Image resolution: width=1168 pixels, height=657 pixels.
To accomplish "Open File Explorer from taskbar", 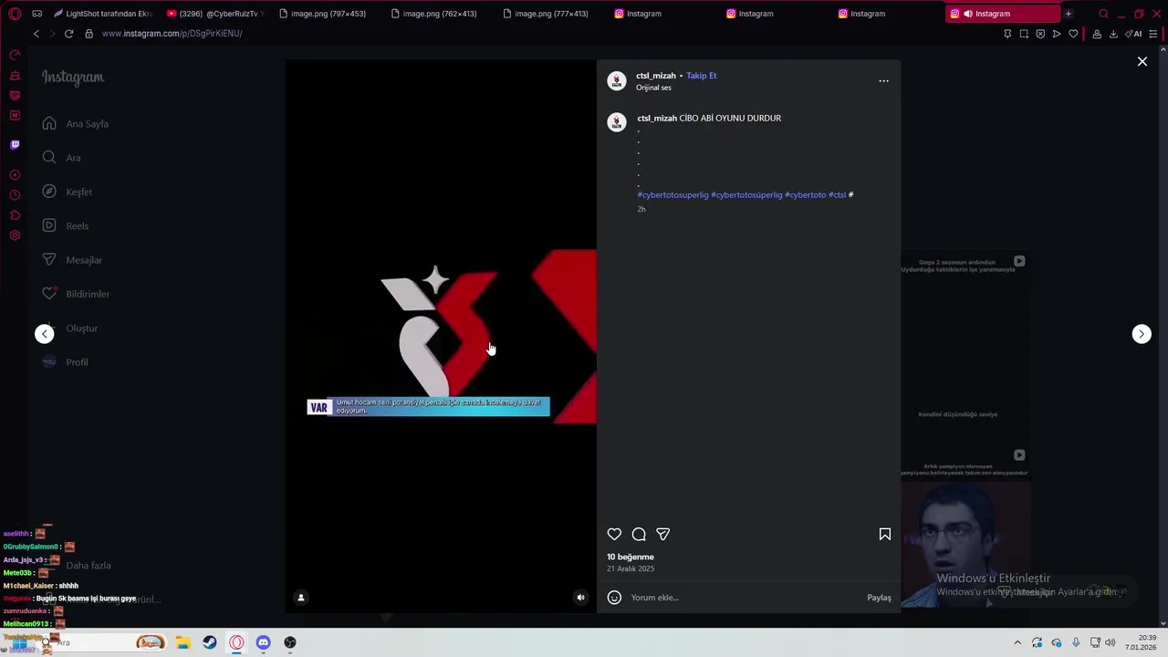I will click(182, 642).
